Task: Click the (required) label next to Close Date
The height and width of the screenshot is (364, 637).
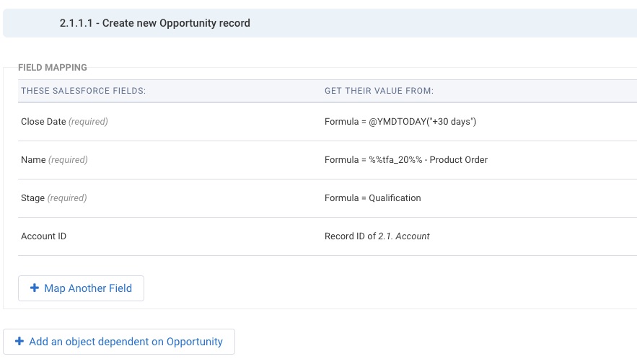Action: [88, 122]
